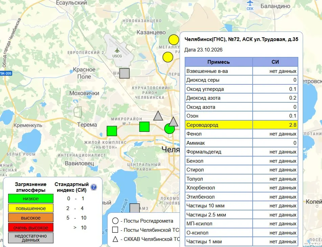
Task: Click the red 'очень высокое' legend swatch
Action: 31,227
